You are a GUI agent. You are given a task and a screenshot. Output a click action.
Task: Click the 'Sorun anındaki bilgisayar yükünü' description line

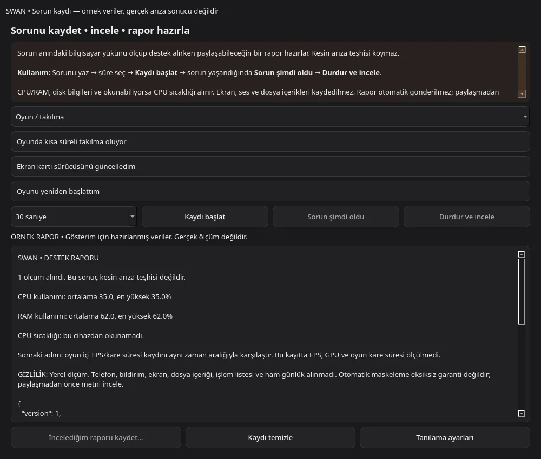(x=208, y=53)
